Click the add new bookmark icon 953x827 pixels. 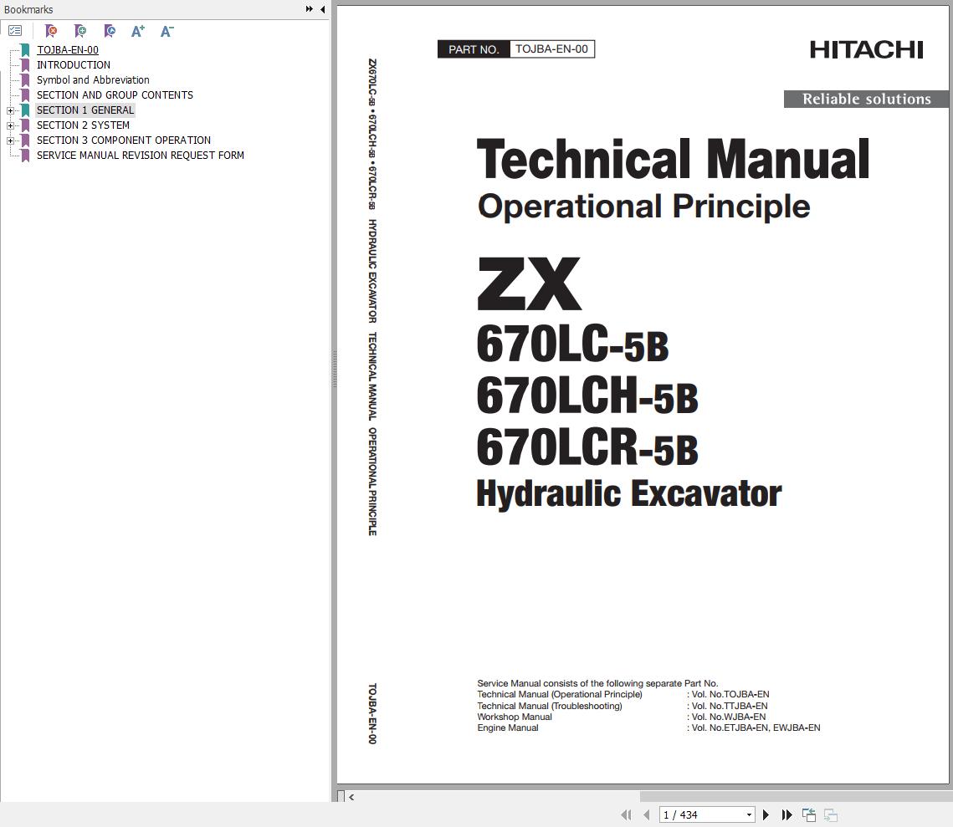pyautogui.click(x=80, y=30)
